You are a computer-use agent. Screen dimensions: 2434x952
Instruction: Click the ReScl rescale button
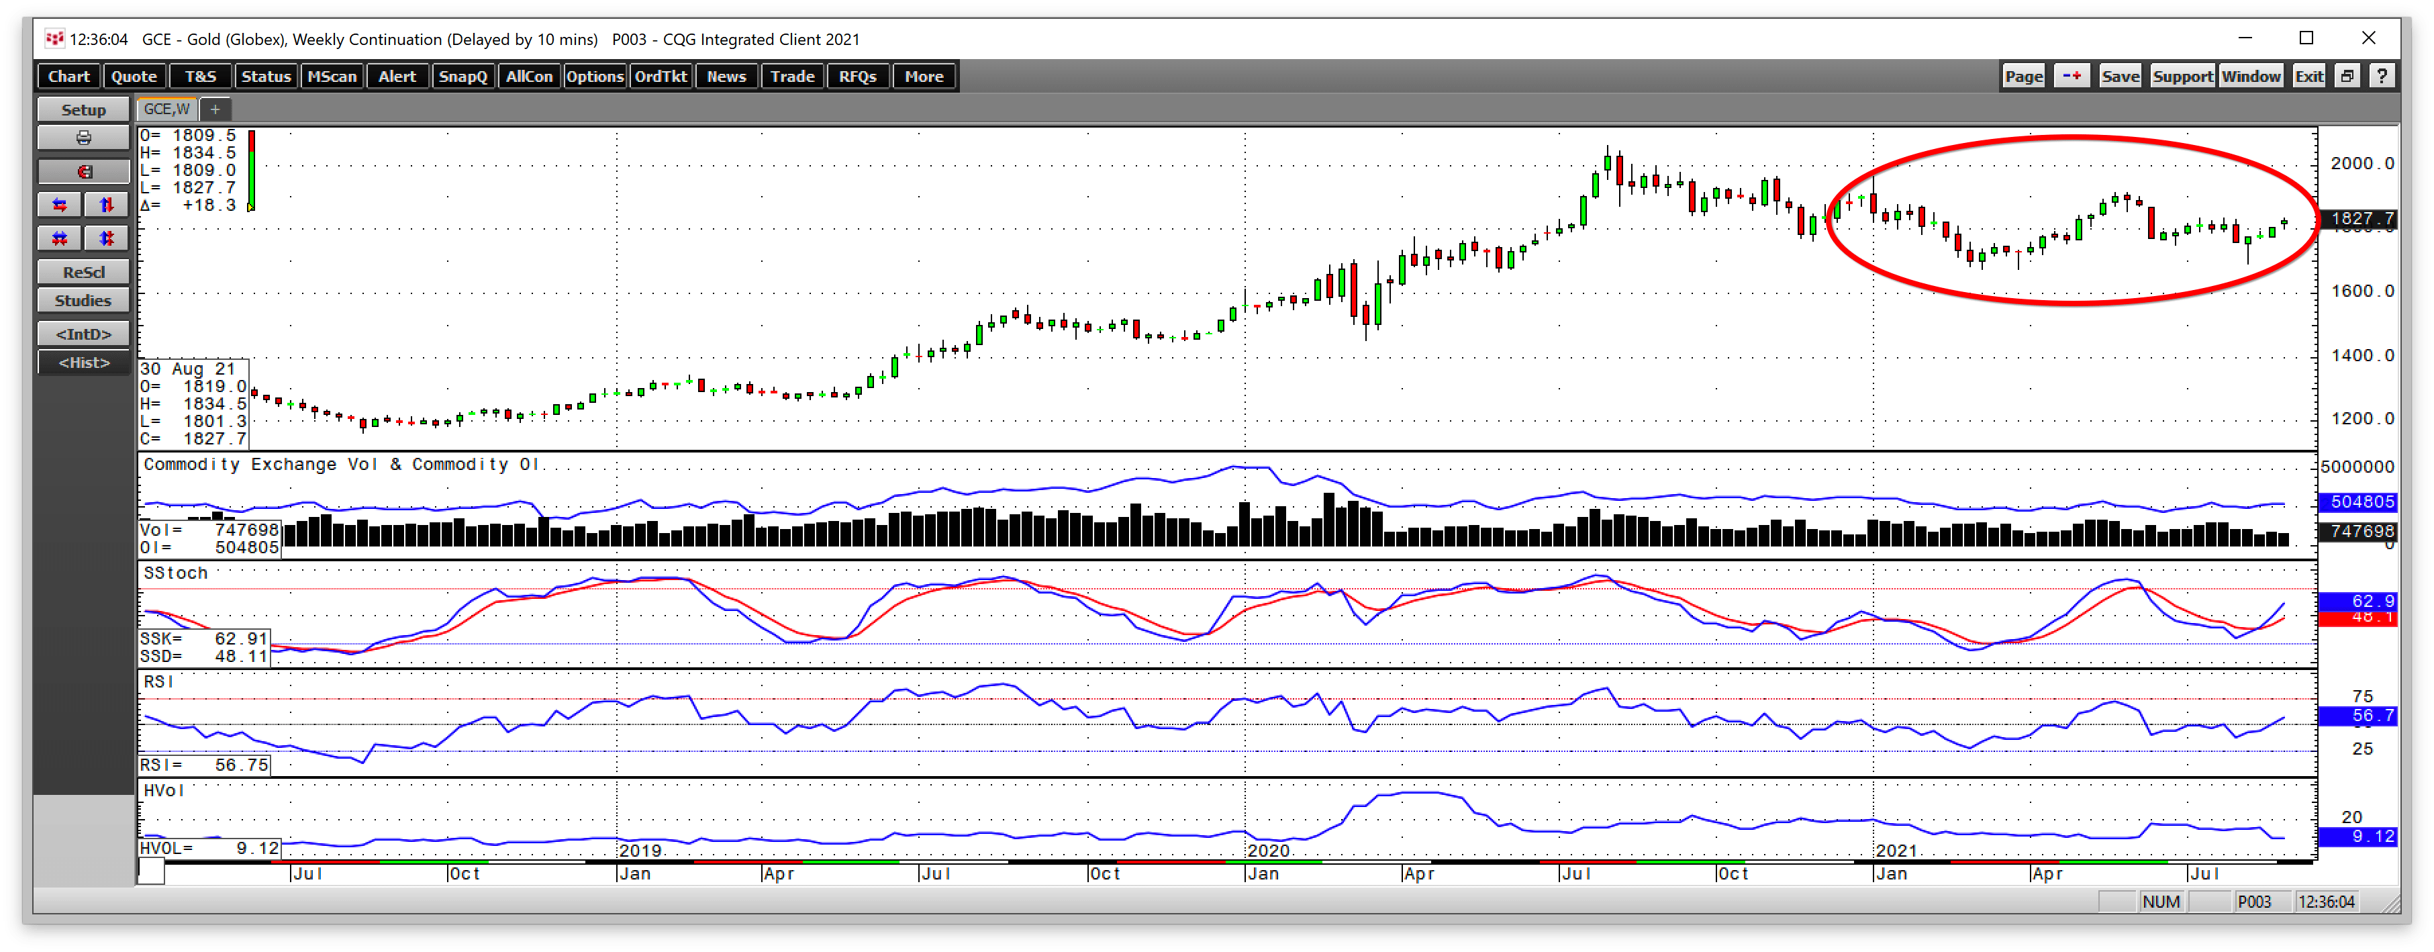coord(83,271)
